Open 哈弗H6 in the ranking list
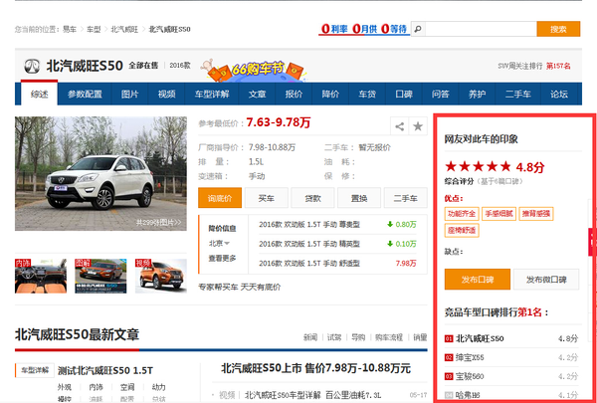This screenshot has width=597, height=403. tap(468, 395)
